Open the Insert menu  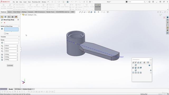point(25,2)
